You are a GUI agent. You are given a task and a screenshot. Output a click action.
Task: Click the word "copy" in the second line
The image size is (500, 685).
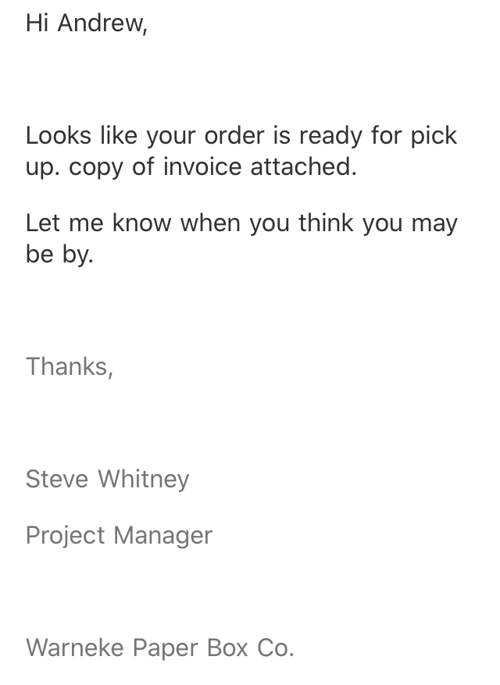[96, 169]
